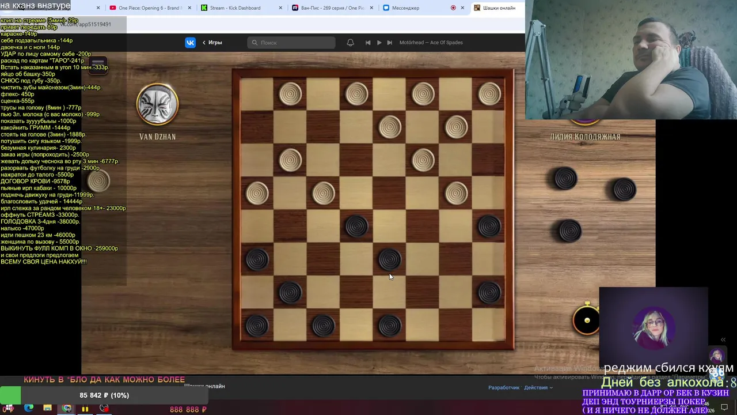Play the Motörhead track
737x415 pixels.
tap(379, 42)
